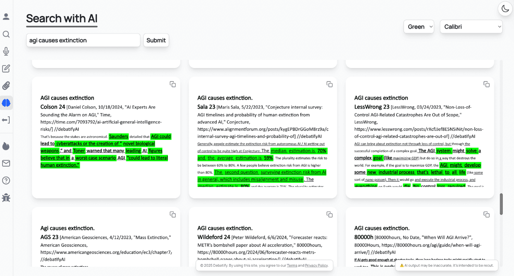Copy the Sala 23 evidence card
Screen dimensions: 514x276
pyautogui.click(x=329, y=84)
